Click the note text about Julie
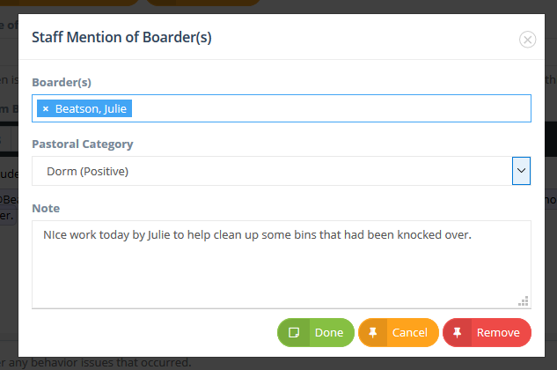Image resolution: width=557 pixels, height=370 pixels. point(257,235)
